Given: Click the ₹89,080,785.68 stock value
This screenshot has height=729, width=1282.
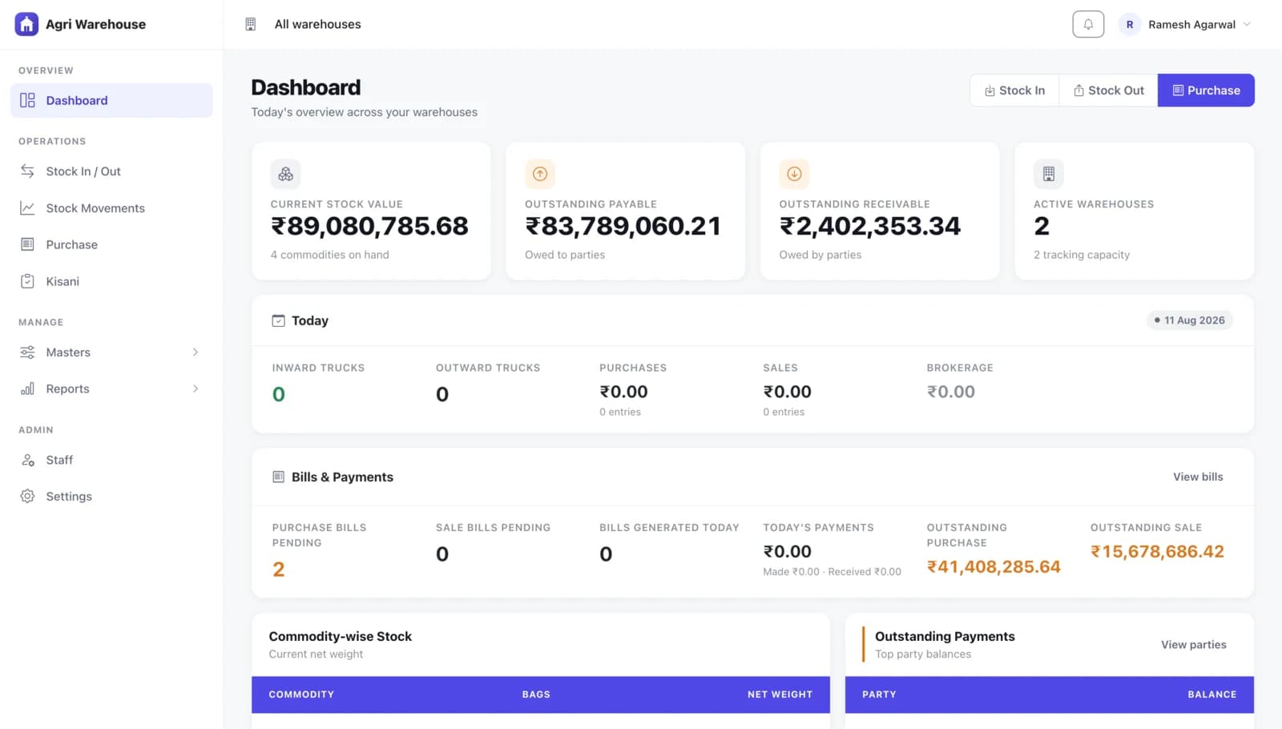Looking at the screenshot, I should (369, 227).
